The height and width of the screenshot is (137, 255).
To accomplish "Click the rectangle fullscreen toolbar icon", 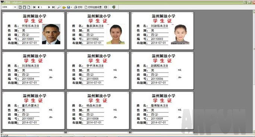I will coord(106,7).
